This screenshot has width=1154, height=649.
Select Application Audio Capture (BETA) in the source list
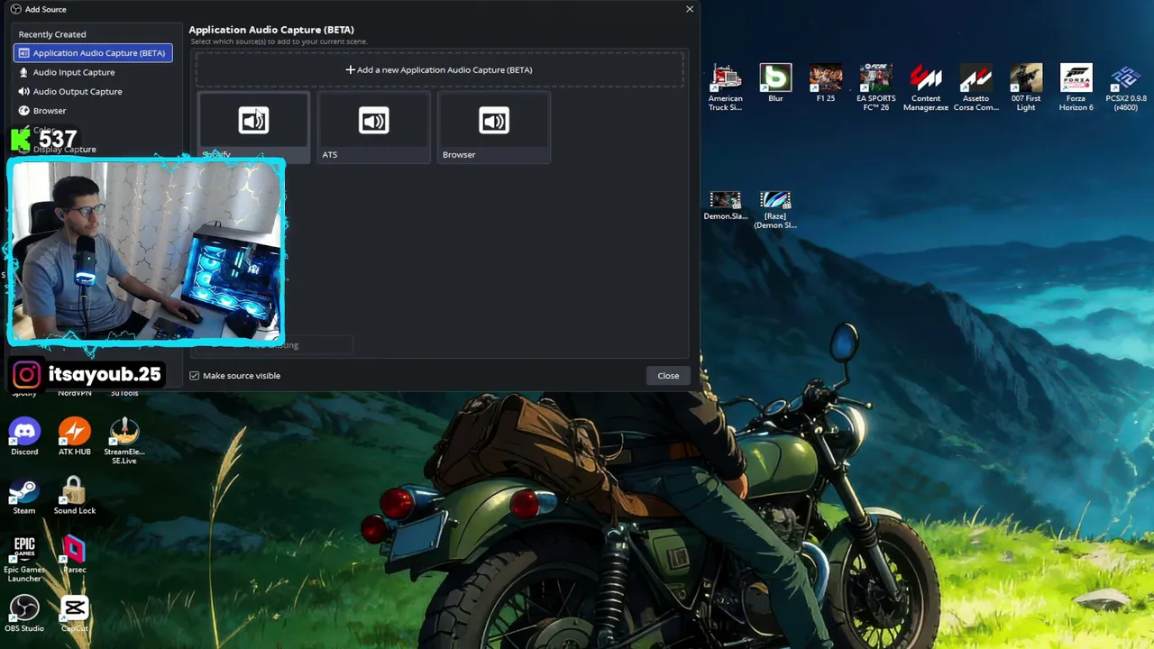[93, 53]
